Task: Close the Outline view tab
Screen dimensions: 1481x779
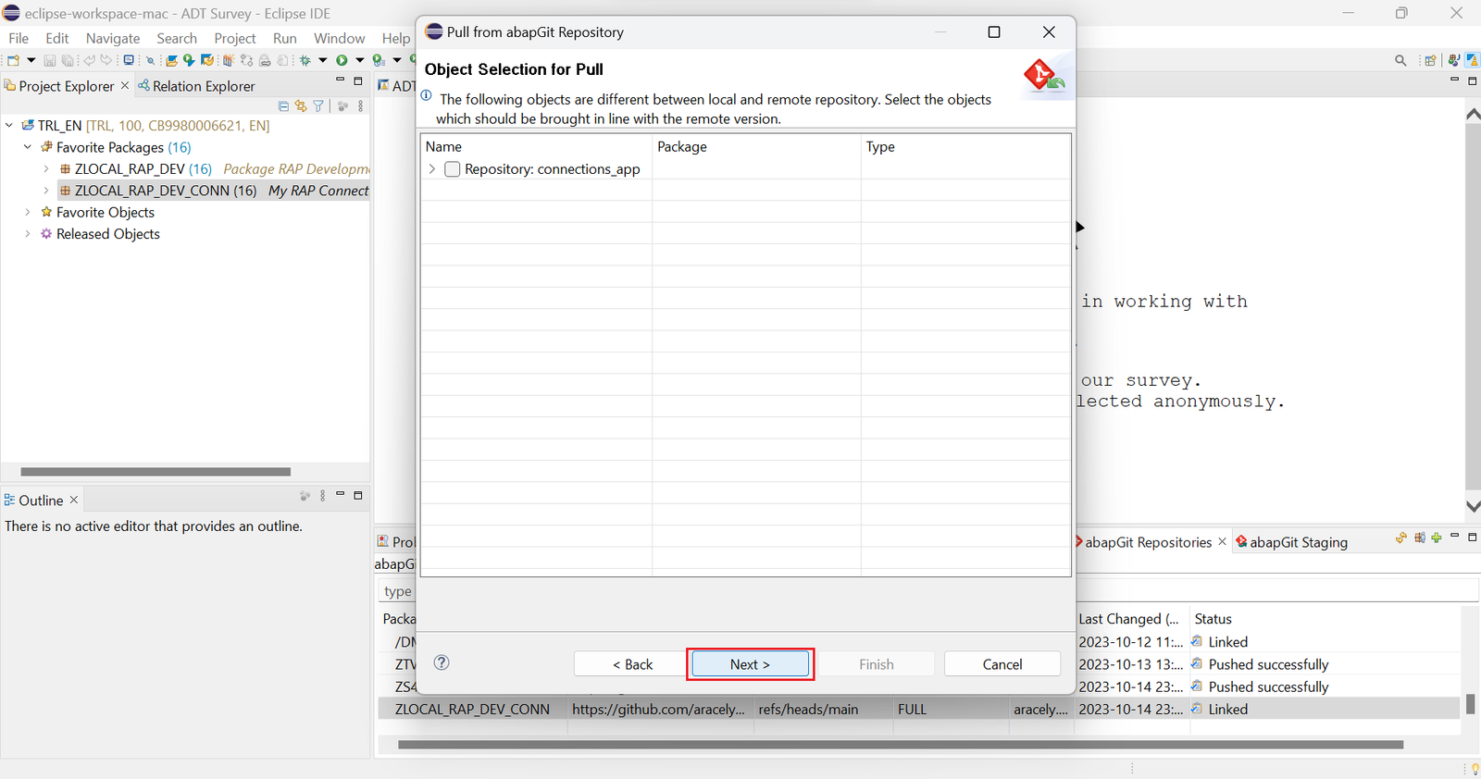Action: click(74, 500)
